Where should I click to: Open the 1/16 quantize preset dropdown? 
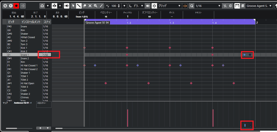(x=208, y=6)
